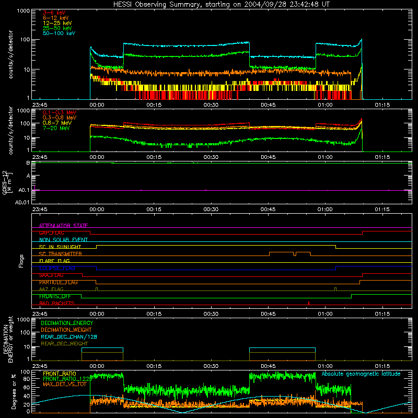This screenshot has height=418, width=418.
Task: Select the FLARE_FLAG label
Action: click(54, 261)
